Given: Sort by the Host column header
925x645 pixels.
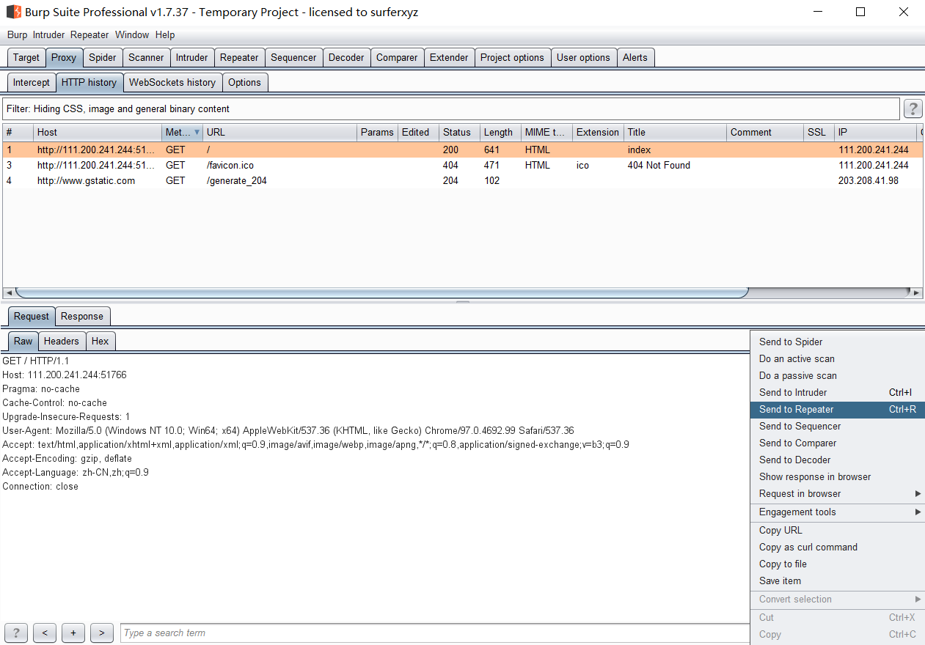Looking at the screenshot, I should click(98, 133).
